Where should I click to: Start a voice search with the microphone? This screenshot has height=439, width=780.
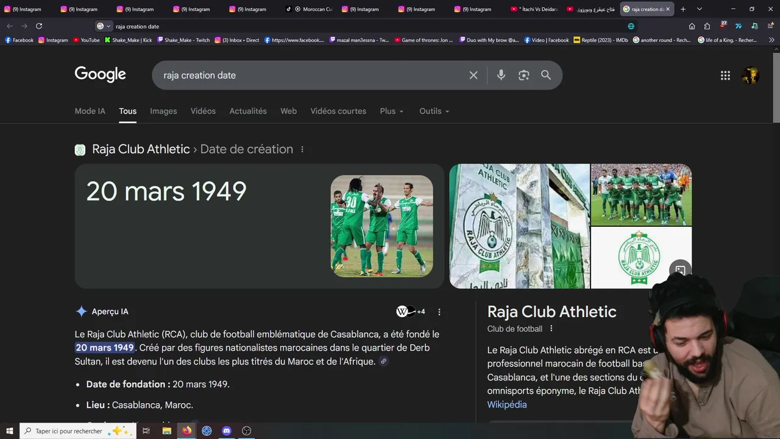point(501,75)
